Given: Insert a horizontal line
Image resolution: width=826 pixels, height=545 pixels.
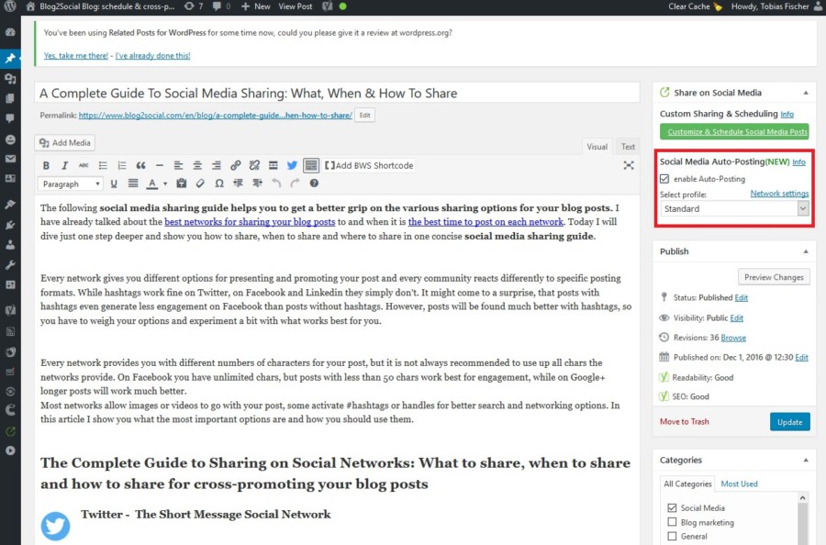Looking at the screenshot, I should [x=160, y=165].
